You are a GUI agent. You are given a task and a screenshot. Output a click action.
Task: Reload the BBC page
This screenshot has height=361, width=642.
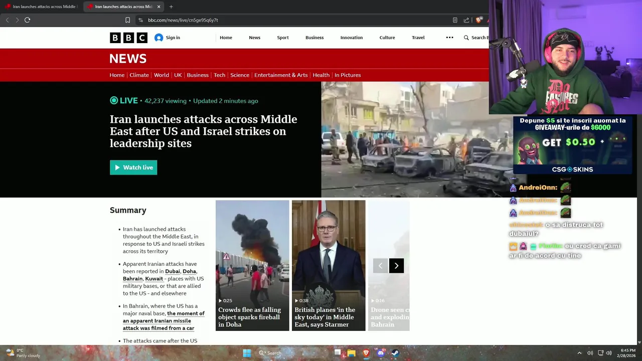[x=27, y=20]
